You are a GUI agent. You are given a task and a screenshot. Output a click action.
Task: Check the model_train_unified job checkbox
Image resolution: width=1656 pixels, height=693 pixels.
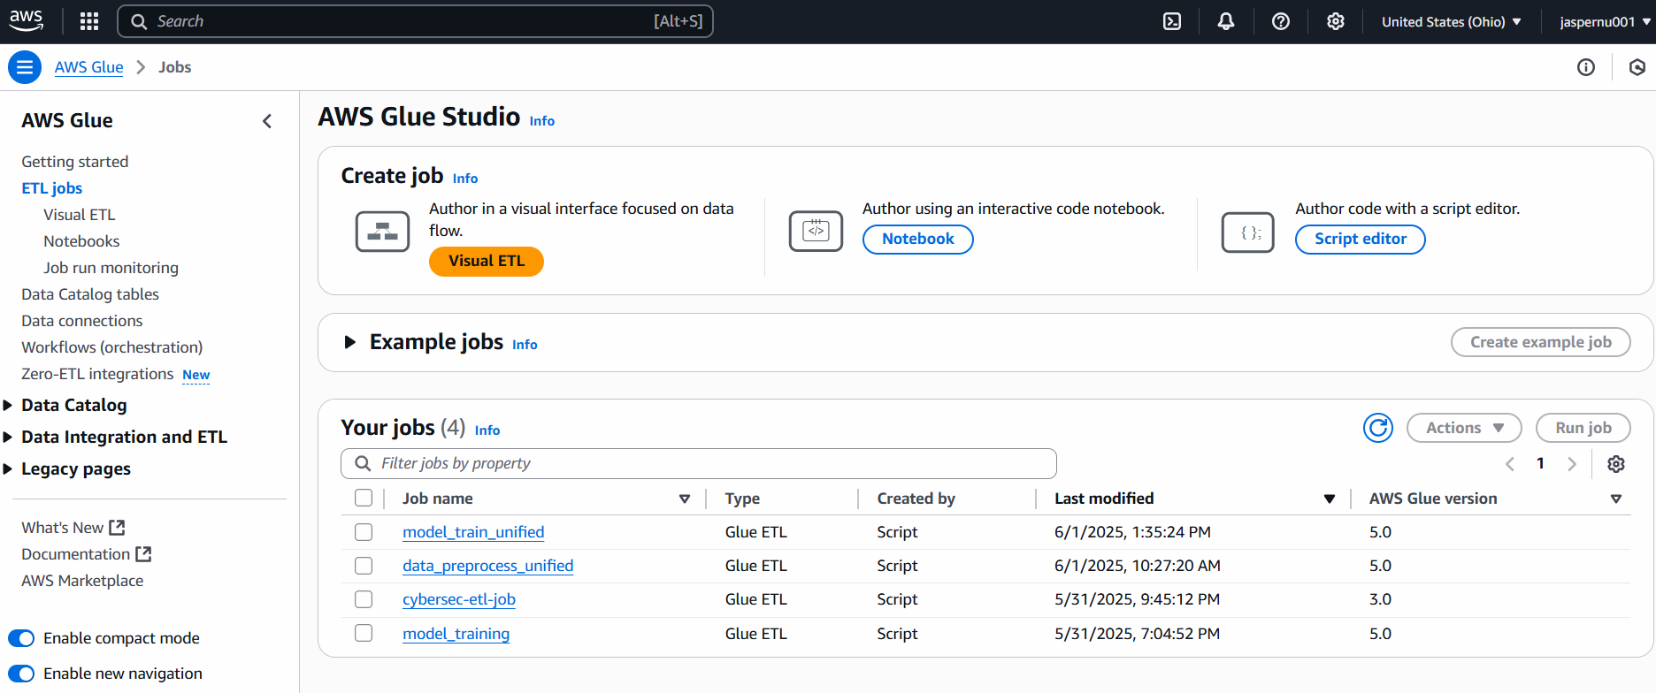point(364,532)
